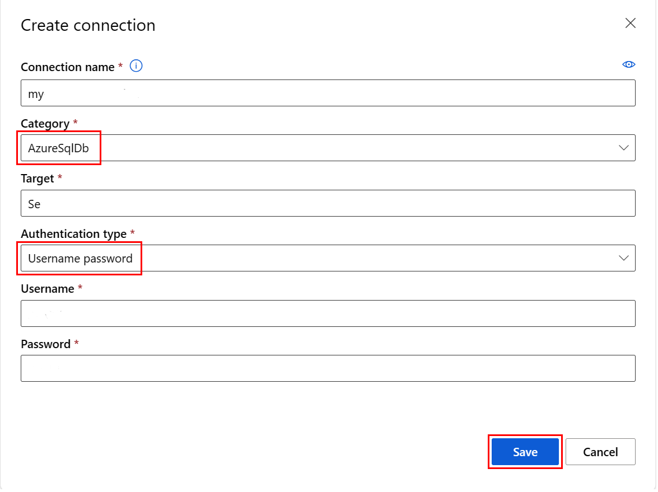The image size is (658, 492).
Task: Close the Create connection dialog
Action: 630,24
